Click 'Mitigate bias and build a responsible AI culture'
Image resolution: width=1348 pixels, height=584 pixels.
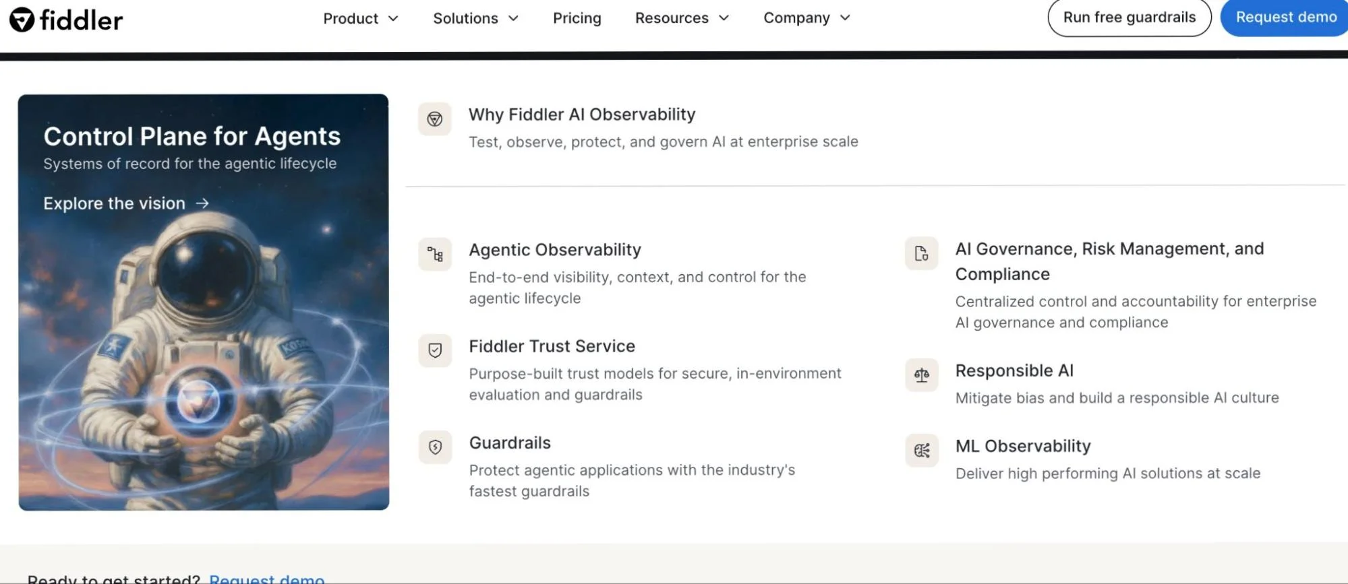1117,398
